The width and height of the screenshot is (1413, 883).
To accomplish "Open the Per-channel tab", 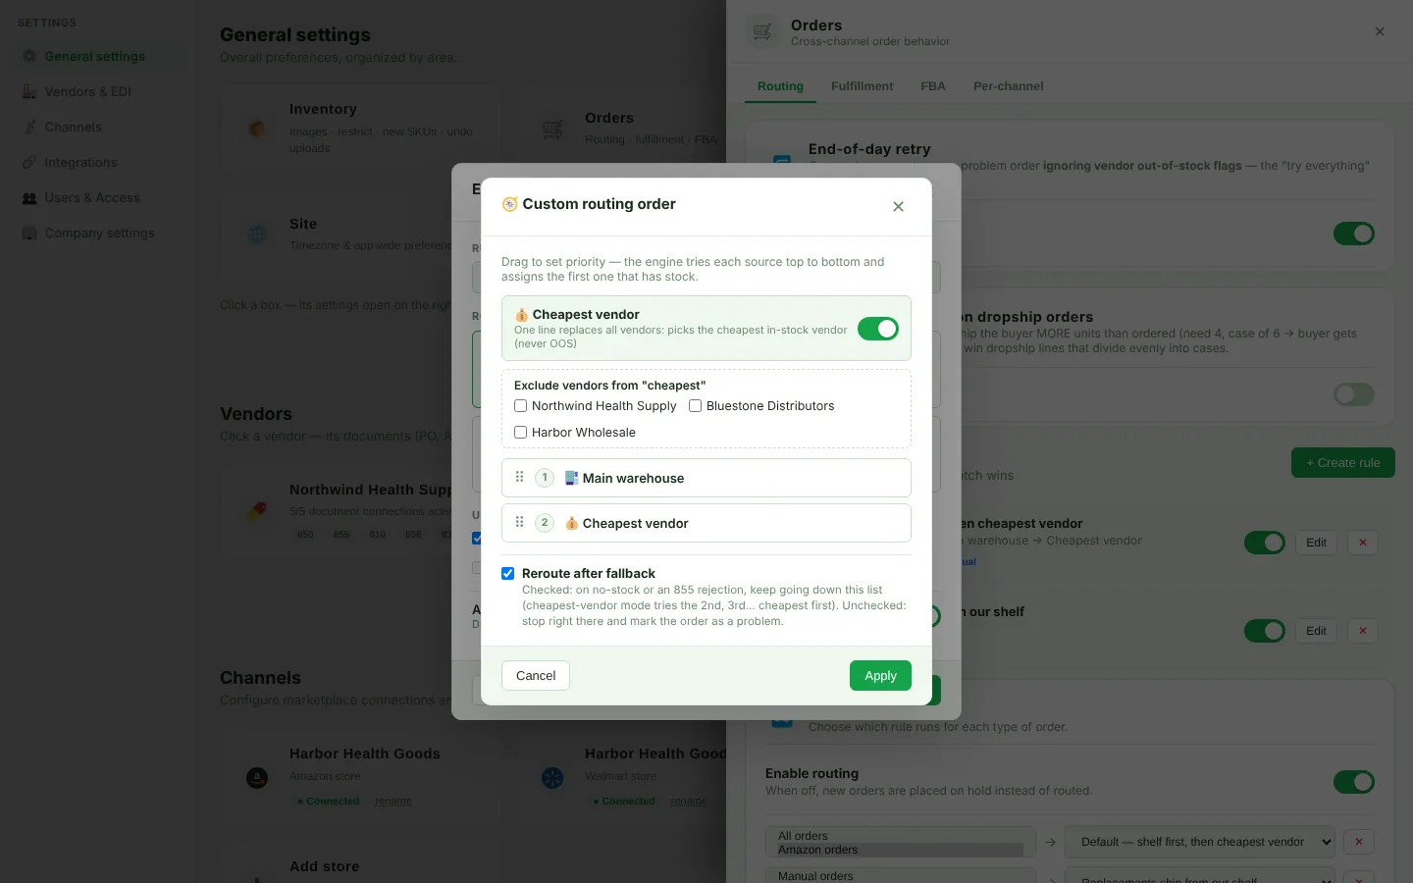I will 1008,86.
